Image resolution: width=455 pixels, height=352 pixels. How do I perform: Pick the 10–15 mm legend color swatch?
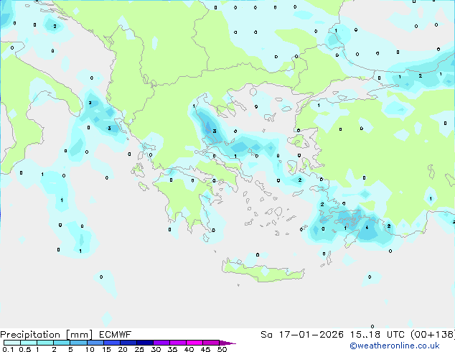point(95,343)
